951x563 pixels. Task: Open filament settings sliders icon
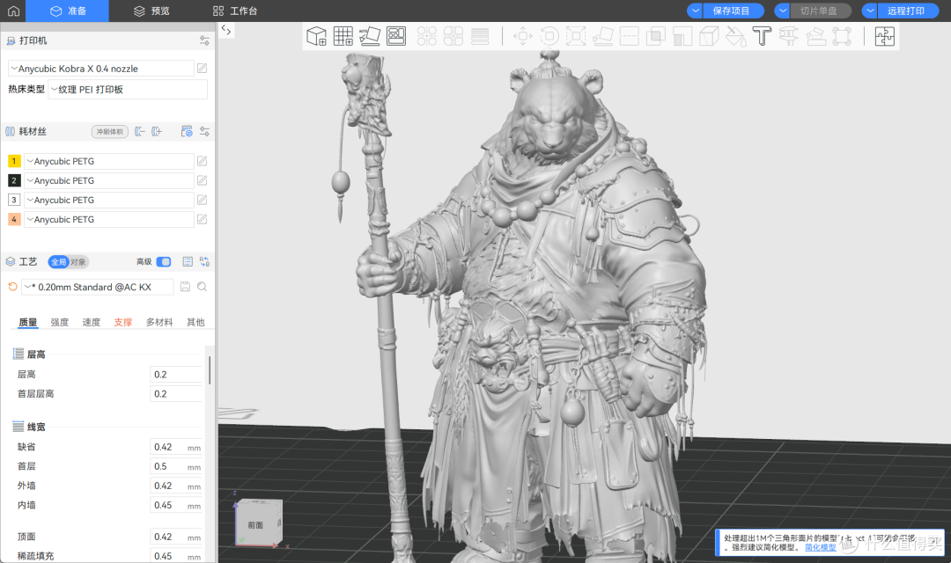(x=204, y=131)
